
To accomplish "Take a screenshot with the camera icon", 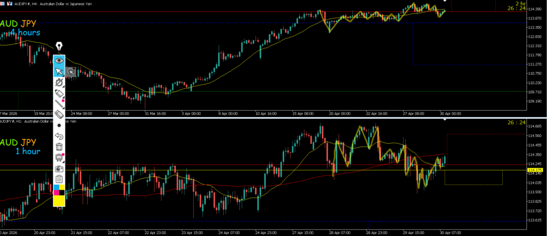I will 59,168.
